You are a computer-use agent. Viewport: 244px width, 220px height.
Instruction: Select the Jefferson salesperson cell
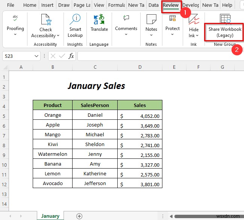pos(95,183)
